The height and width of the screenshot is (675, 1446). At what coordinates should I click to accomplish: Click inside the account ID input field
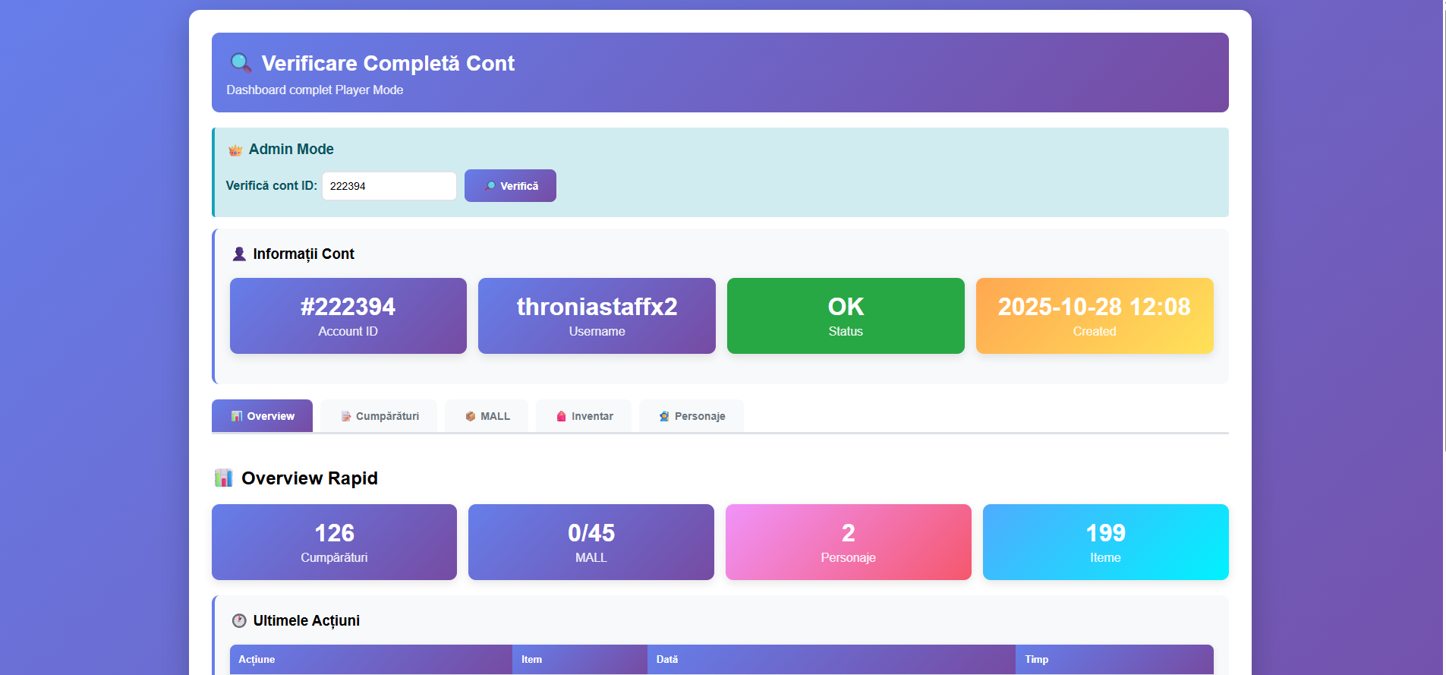pyautogui.click(x=389, y=185)
